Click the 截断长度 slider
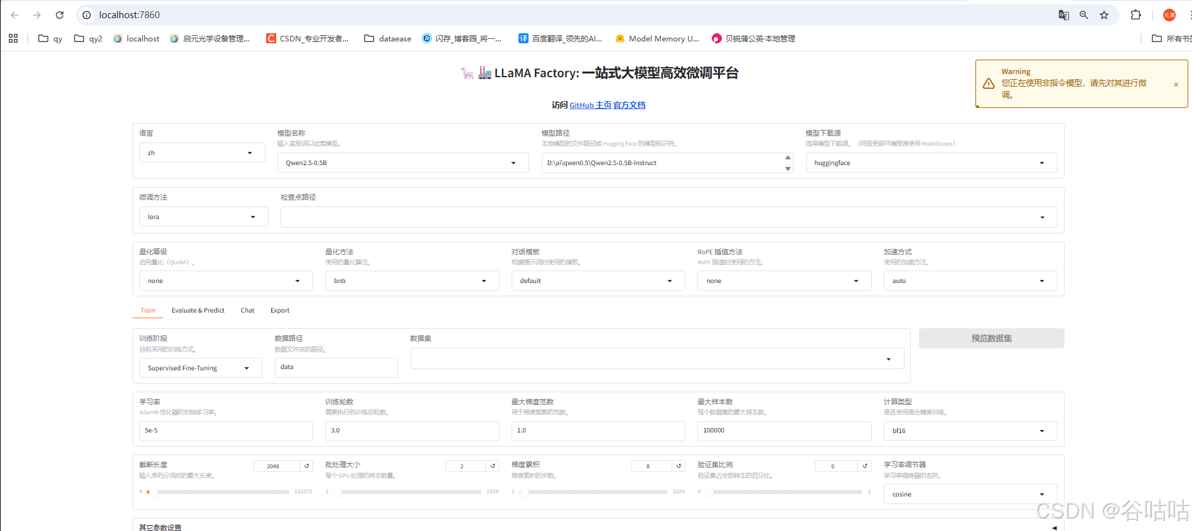The image size is (1192, 531). click(x=218, y=492)
